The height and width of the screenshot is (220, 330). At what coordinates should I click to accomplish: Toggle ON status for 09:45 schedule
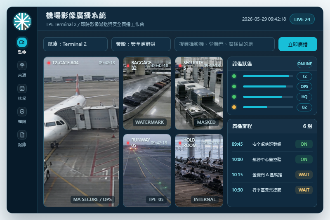pyautogui.click(x=304, y=144)
